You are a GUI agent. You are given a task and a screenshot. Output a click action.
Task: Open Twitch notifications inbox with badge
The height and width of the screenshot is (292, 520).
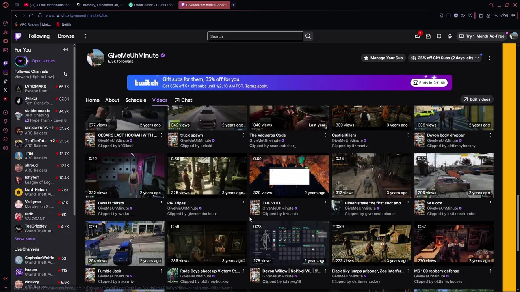pyautogui.click(x=417, y=36)
